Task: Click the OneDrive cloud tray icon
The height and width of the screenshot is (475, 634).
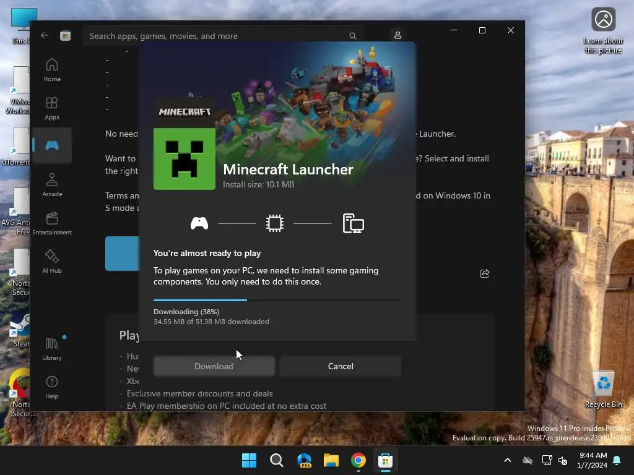Action: pos(528,460)
